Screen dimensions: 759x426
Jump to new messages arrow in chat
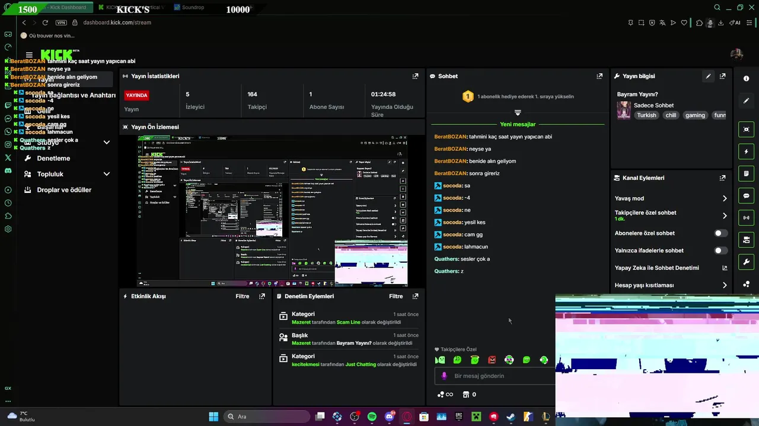518,112
